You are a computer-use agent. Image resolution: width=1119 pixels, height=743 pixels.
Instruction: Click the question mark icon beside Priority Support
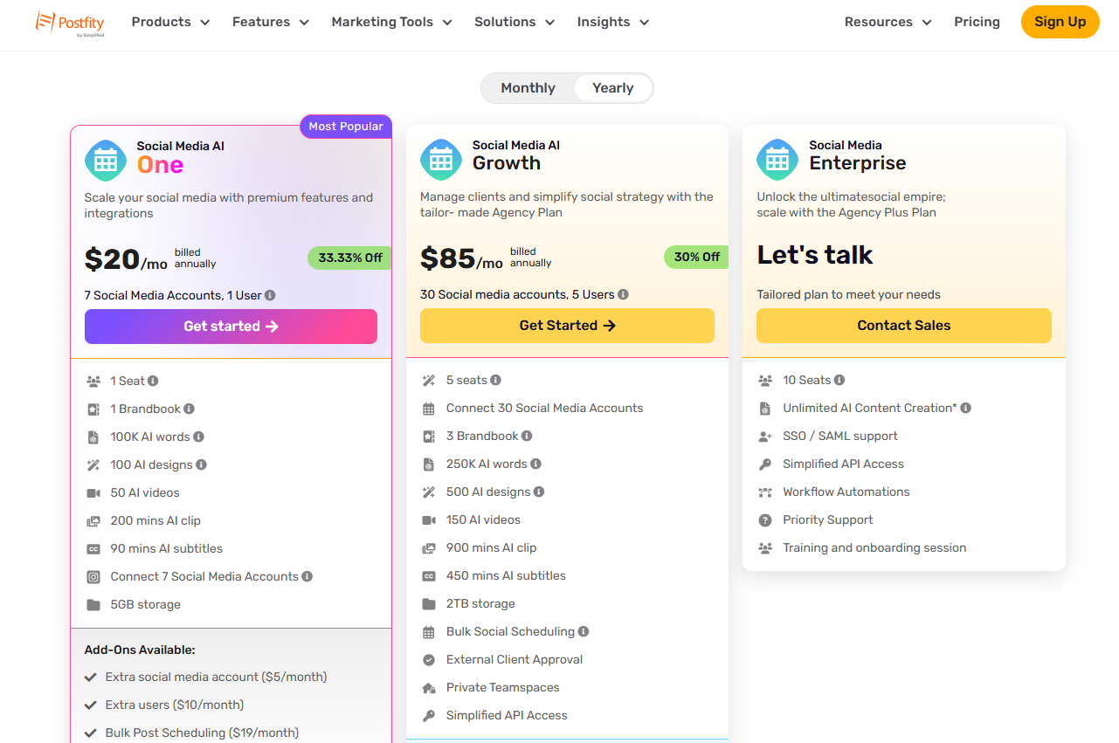[x=765, y=519]
